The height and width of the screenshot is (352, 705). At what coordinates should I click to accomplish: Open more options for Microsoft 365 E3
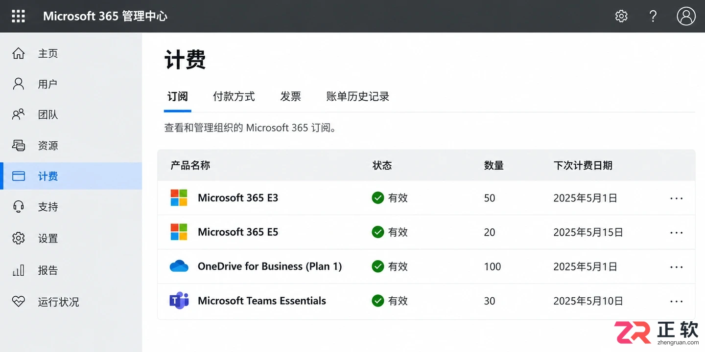coord(676,198)
